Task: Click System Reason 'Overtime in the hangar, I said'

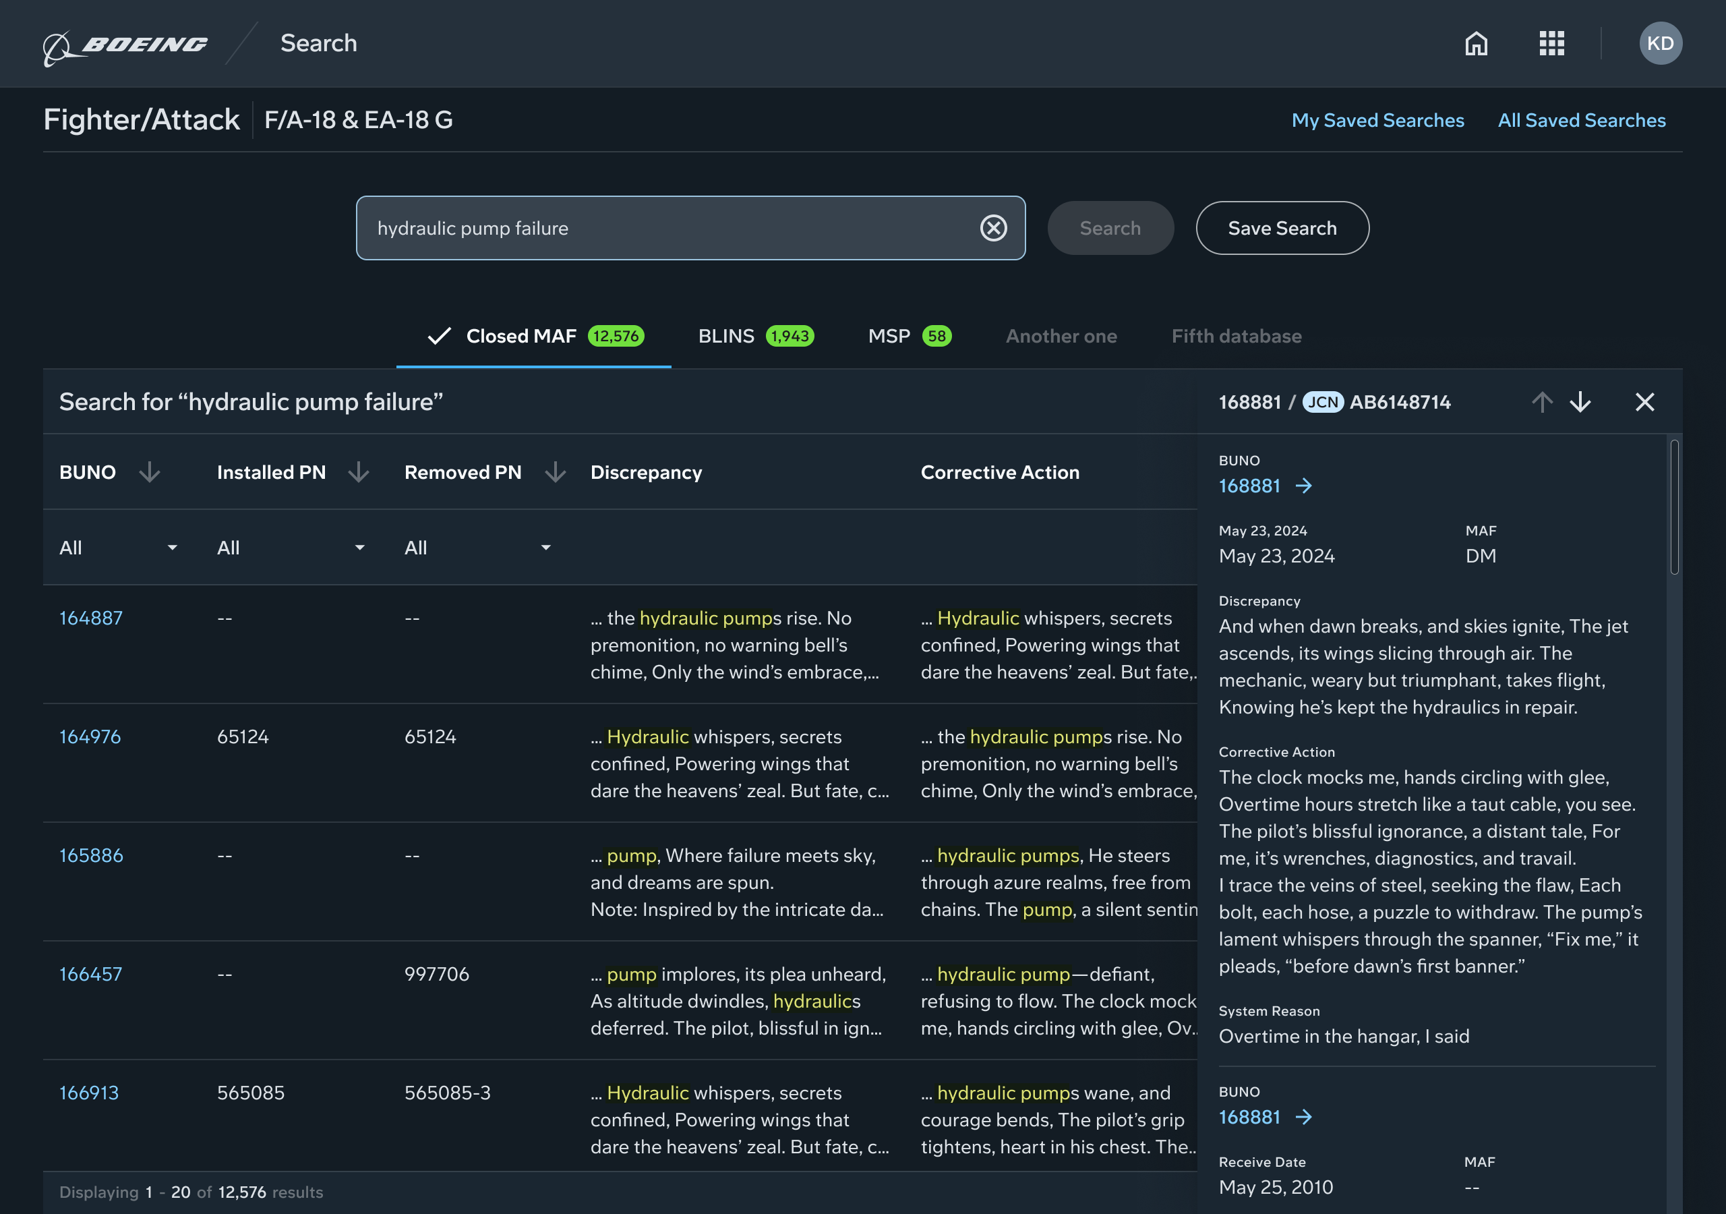Action: click(1343, 1037)
